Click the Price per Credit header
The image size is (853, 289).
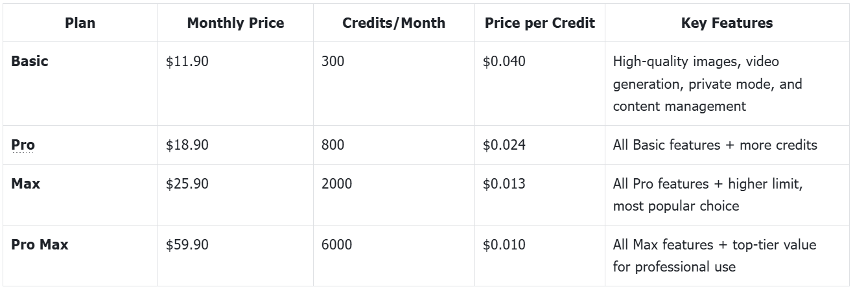538,23
